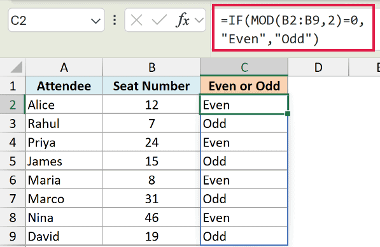The image size is (380, 247).
Task: Select seat number 31 cell
Action: pyautogui.click(x=151, y=199)
